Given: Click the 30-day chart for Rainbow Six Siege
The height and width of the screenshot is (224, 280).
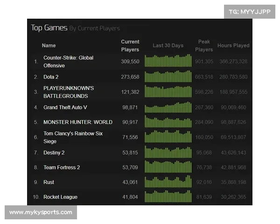Looking at the screenshot, I should click(x=168, y=136).
